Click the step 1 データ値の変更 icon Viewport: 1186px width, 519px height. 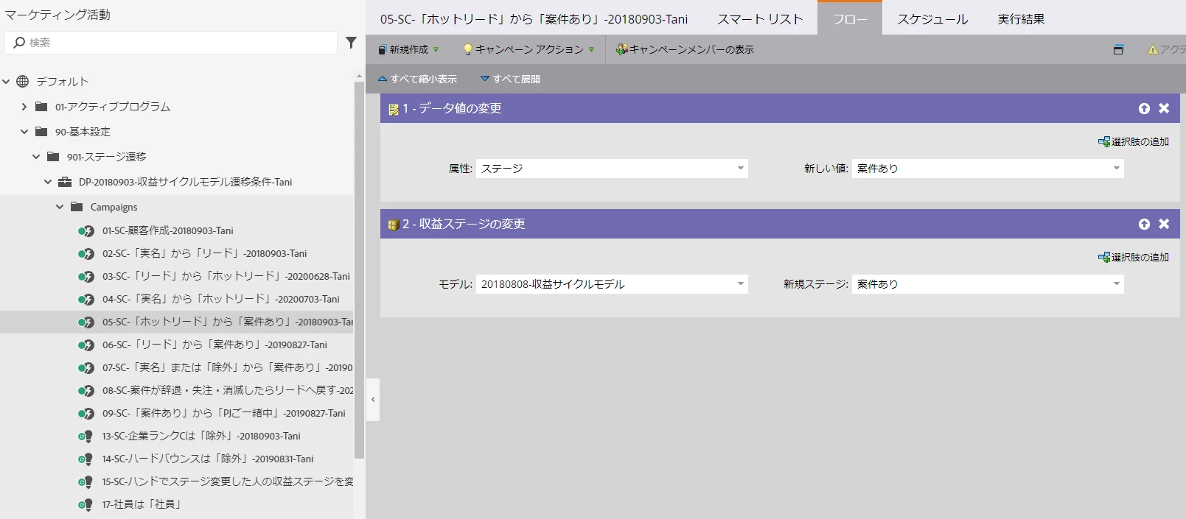[394, 109]
